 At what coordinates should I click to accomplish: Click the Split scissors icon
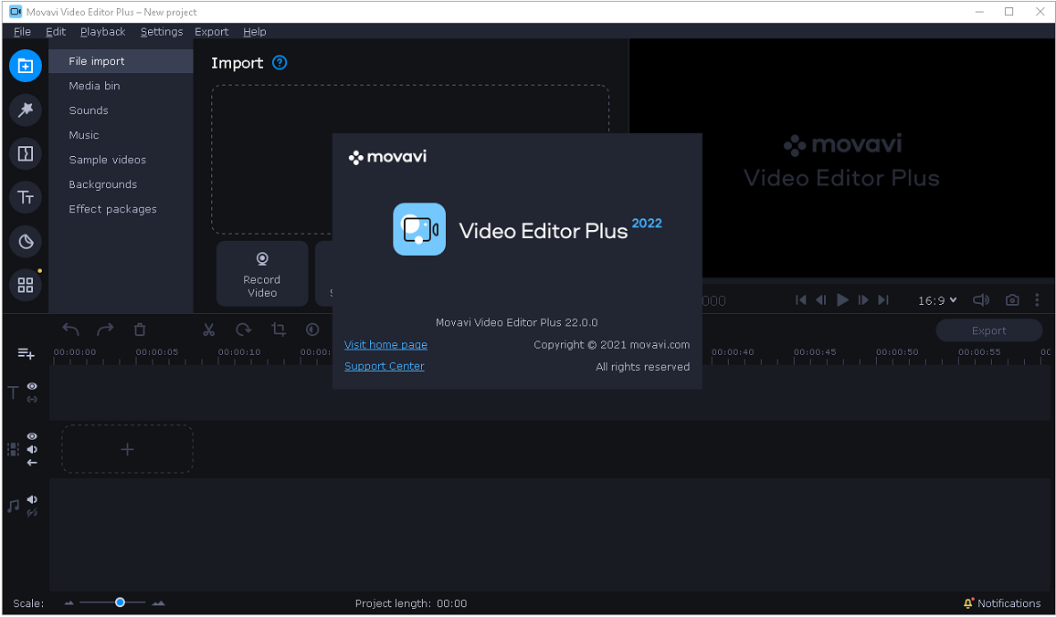(x=209, y=329)
